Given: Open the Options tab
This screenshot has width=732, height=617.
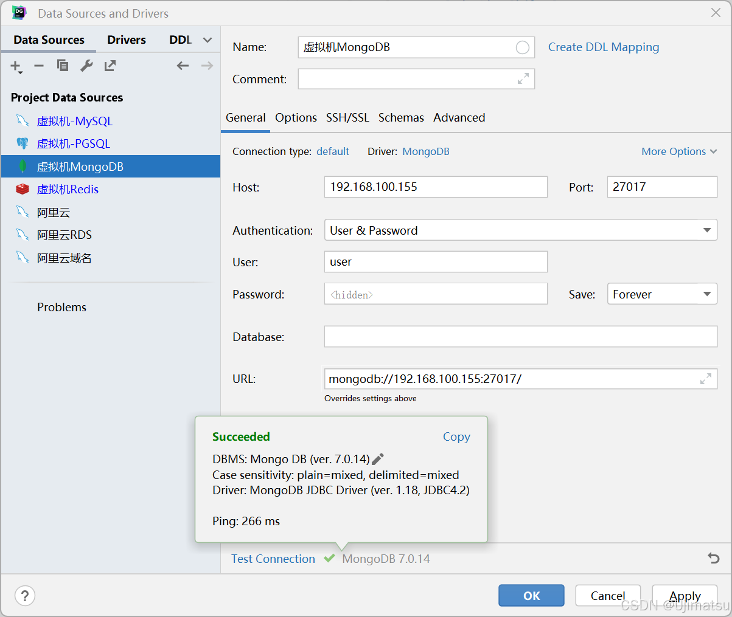Looking at the screenshot, I should [x=296, y=117].
